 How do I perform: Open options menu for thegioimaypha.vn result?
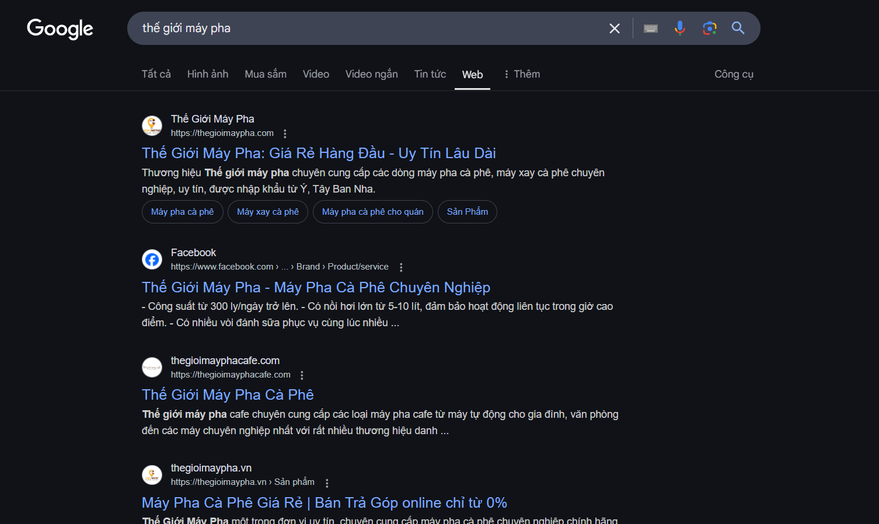327,483
